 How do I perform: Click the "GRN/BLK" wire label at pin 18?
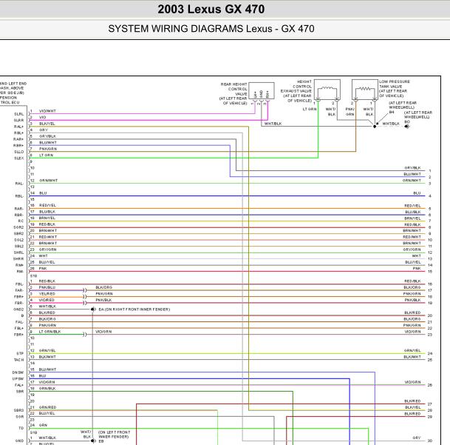click(x=47, y=389)
